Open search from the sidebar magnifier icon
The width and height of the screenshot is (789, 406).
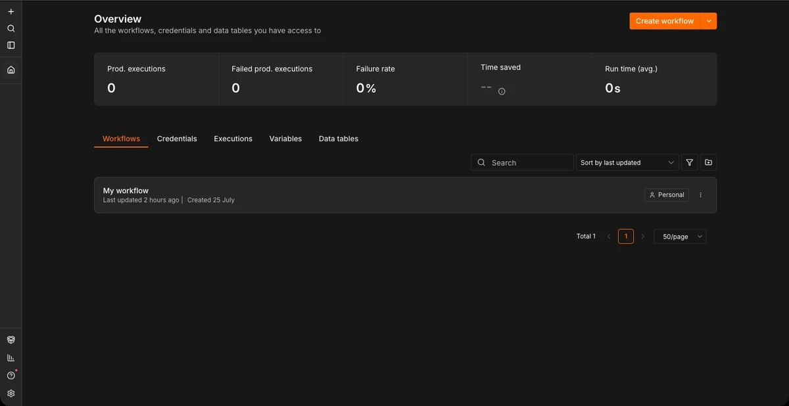click(x=11, y=29)
